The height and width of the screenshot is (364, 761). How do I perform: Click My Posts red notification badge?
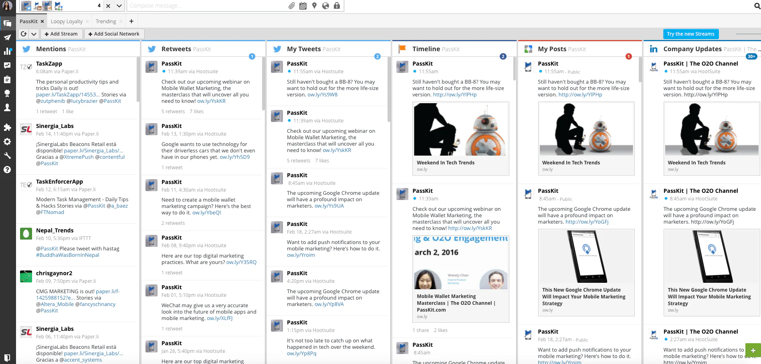(x=629, y=56)
